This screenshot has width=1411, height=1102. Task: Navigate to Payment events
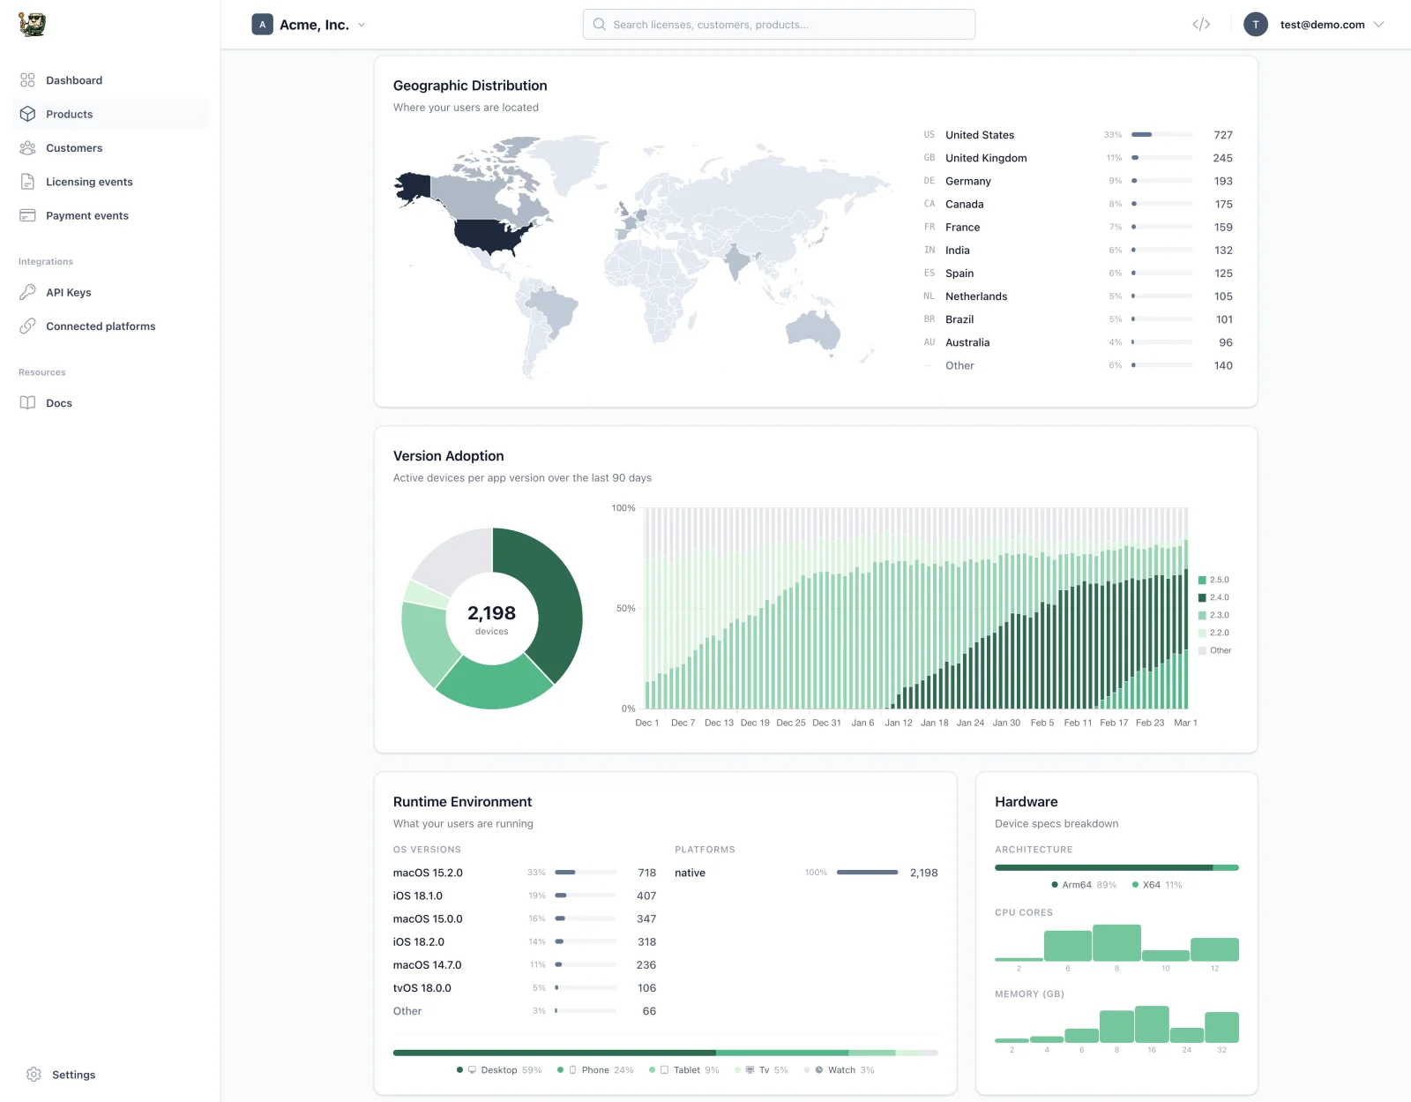click(x=86, y=215)
